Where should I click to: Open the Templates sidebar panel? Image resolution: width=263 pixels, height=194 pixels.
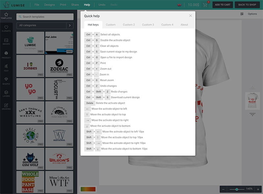(x=6, y=16)
